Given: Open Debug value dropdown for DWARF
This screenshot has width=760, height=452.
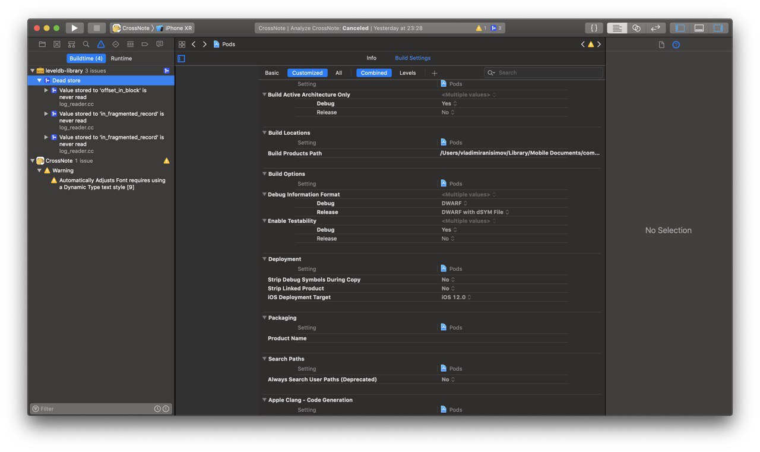Looking at the screenshot, I should [x=455, y=203].
